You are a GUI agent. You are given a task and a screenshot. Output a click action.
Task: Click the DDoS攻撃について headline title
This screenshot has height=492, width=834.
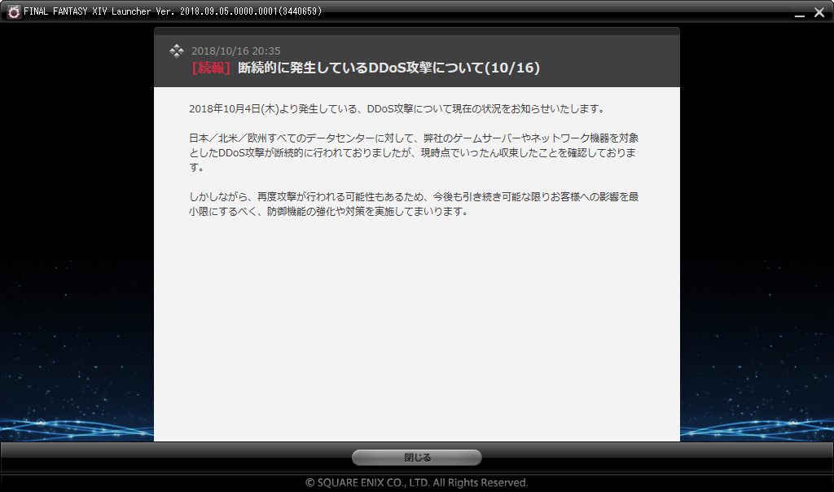(x=388, y=68)
